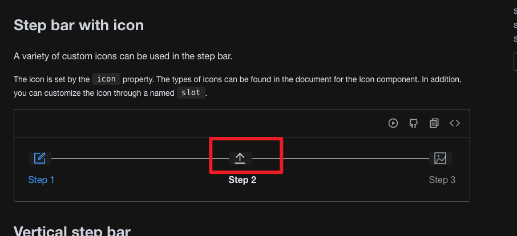Show the demo source code
Screen dimensions: 517x236
(x=455, y=123)
